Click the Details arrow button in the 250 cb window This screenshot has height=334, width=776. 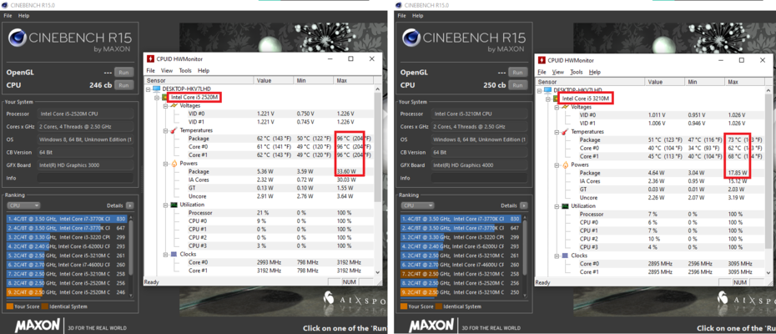tap(524, 205)
